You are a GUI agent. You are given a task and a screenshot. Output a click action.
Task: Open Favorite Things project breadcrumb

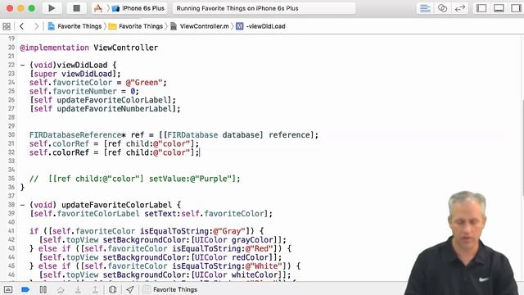pyautogui.click(x=75, y=26)
